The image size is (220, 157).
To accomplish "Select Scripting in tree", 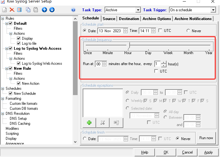I will [x=12, y=134].
